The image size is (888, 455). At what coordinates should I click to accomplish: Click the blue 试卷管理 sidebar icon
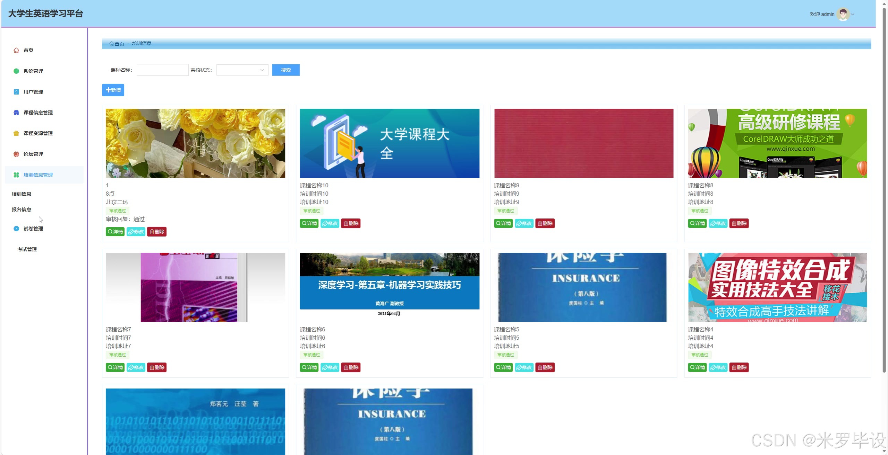(16, 229)
